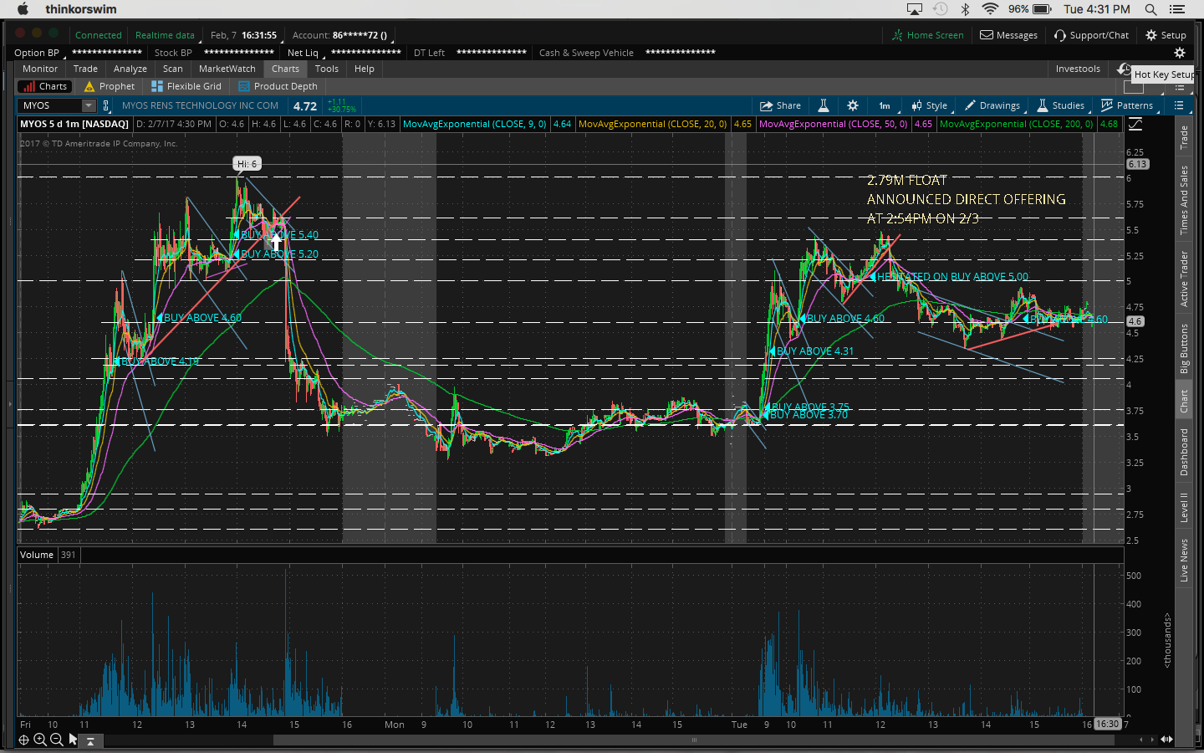Open the Studies menu
1204x753 pixels.
[1061, 105]
